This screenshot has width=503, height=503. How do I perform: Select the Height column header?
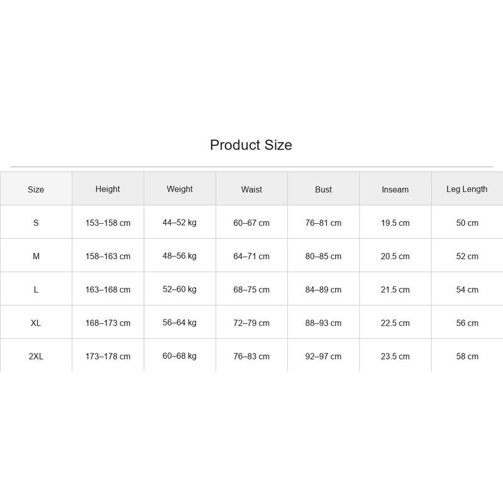pyautogui.click(x=108, y=189)
